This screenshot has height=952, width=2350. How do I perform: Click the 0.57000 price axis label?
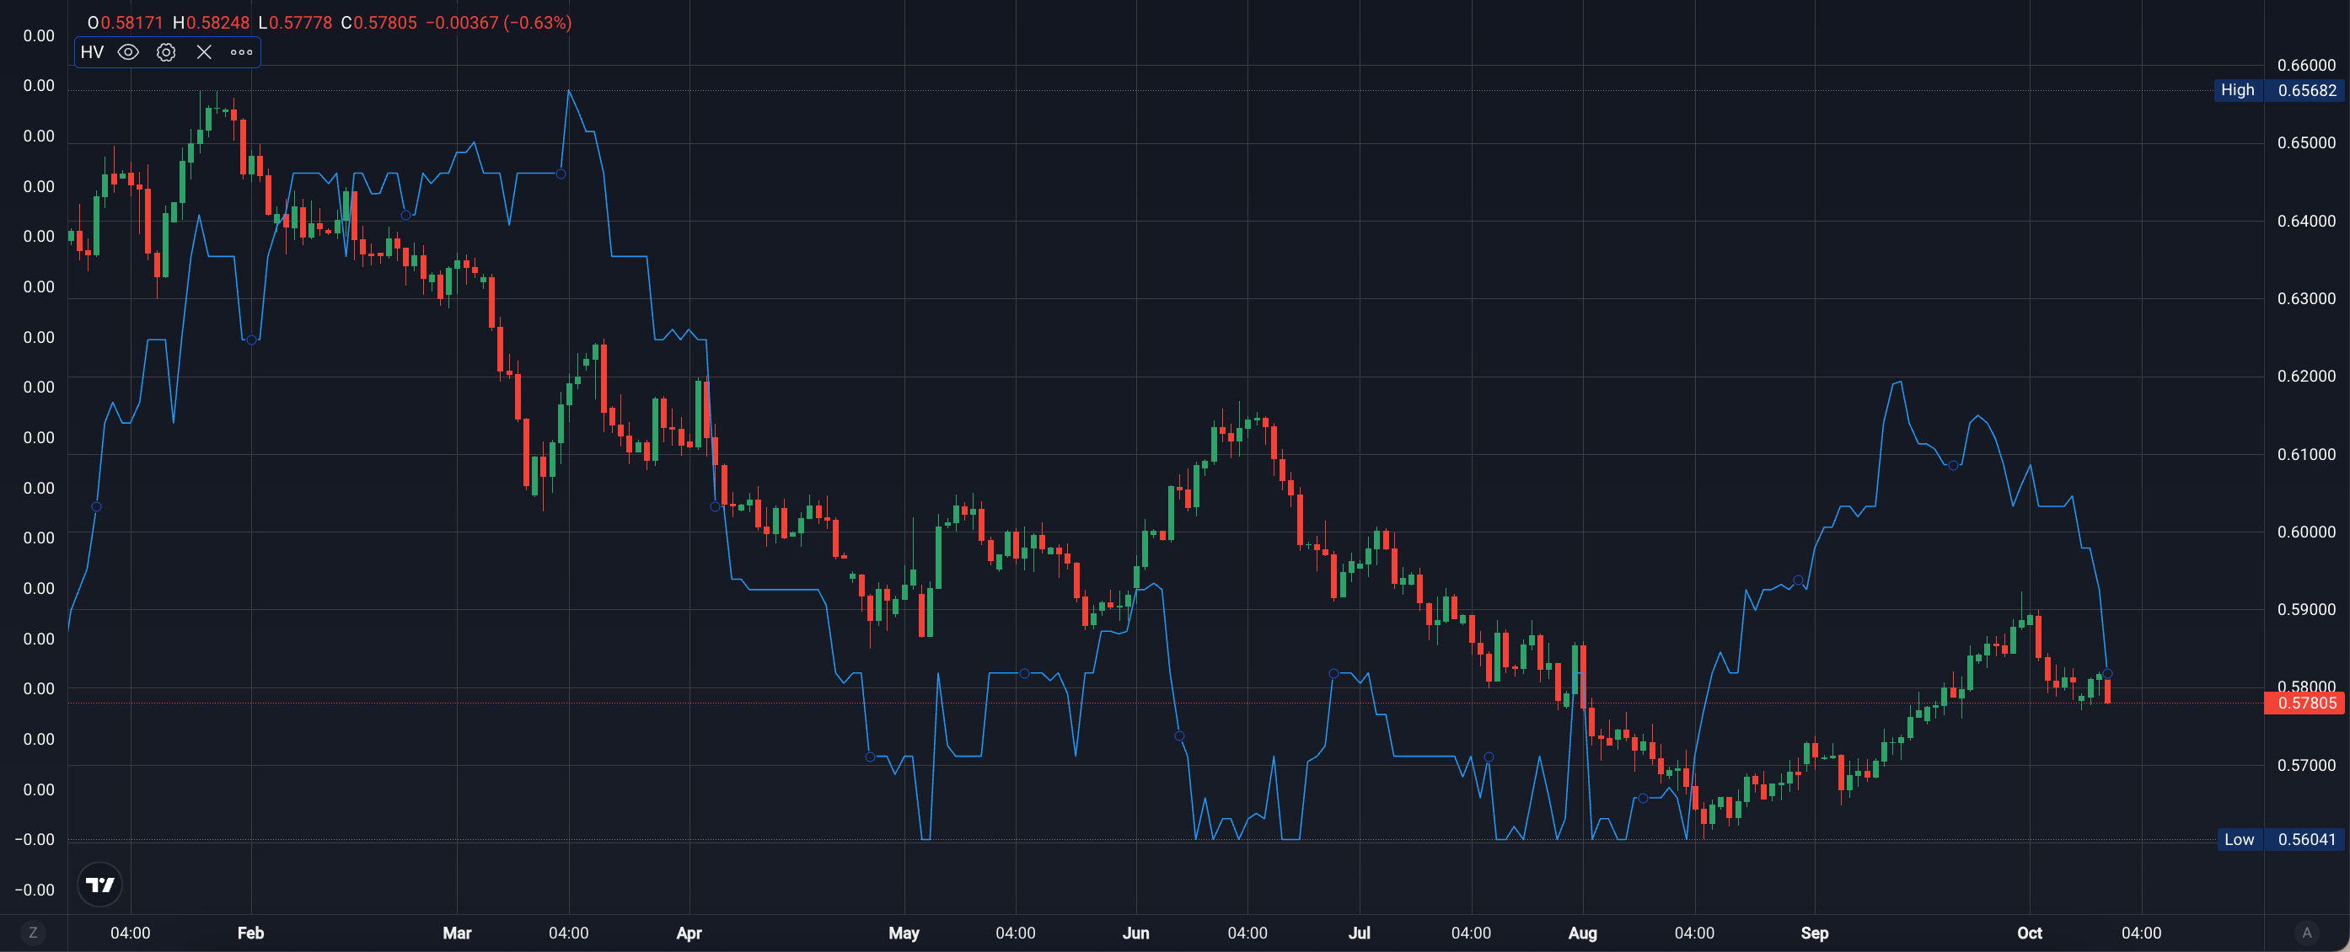pyautogui.click(x=2305, y=765)
